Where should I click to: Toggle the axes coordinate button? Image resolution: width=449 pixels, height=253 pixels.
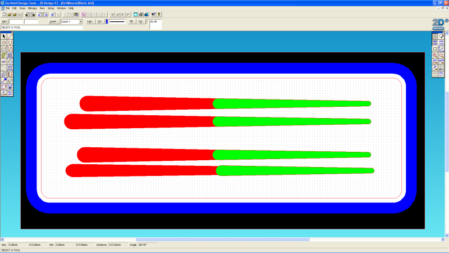441,49
